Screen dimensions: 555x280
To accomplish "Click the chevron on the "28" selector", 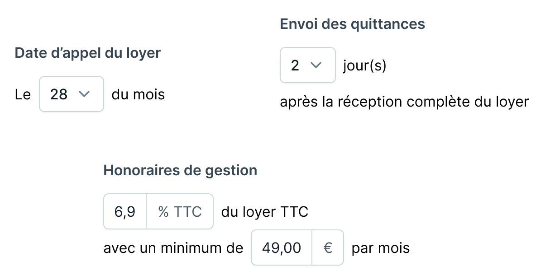I will pos(85,94).
